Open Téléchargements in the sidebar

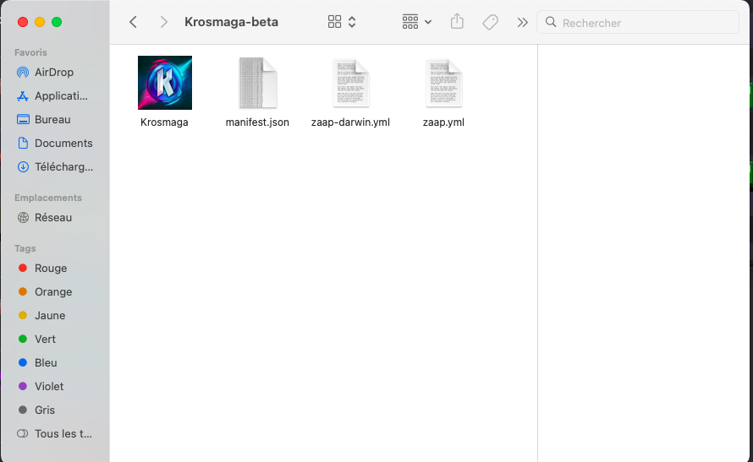tap(56, 166)
